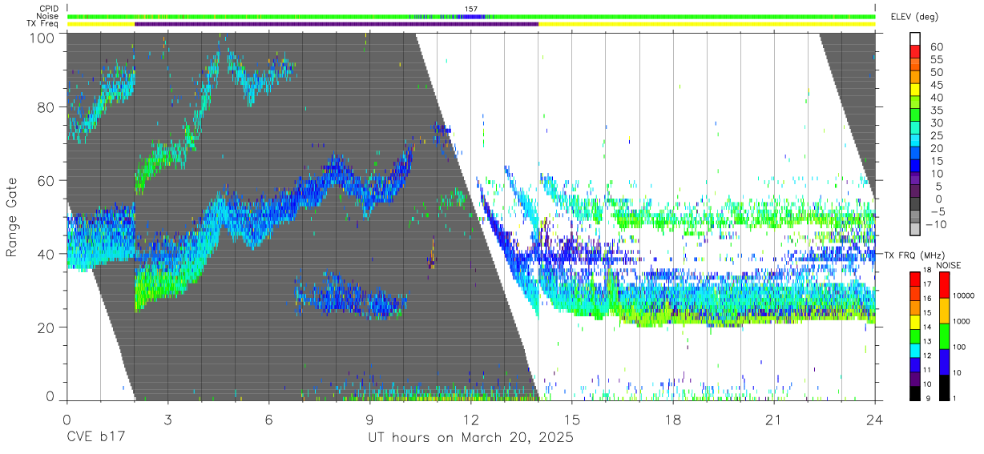Pick the green band of TX FRQ scale
The width and height of the screenshot is (984, 454).
pyautogui.click(x=915, y=336)
